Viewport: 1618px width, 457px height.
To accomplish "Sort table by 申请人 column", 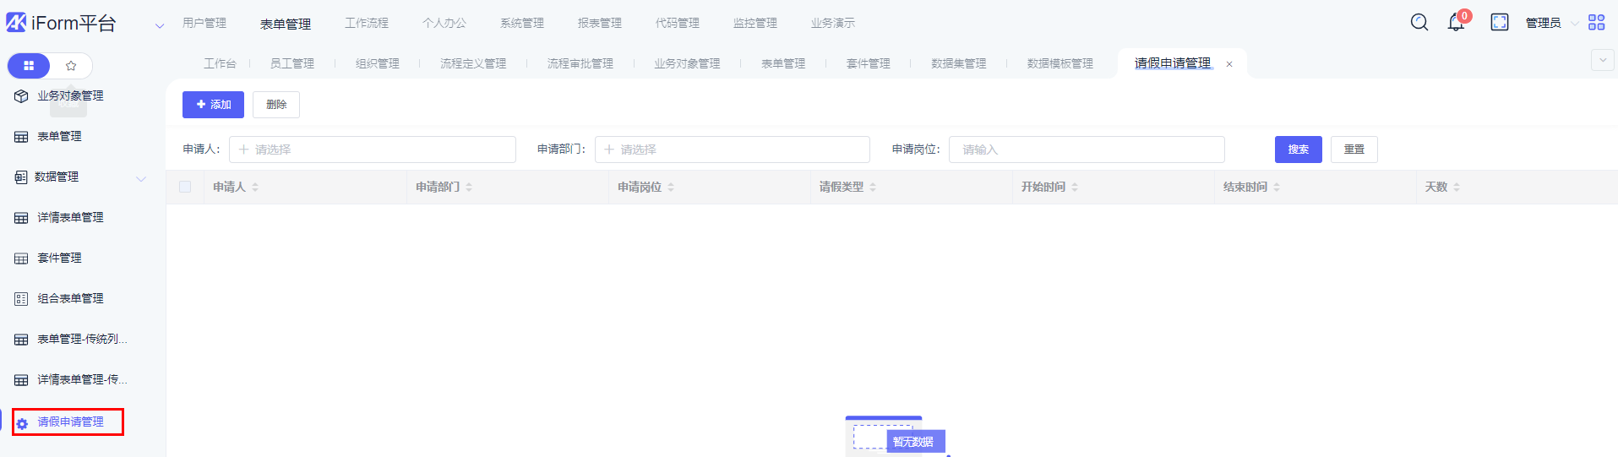I will pyautogui.click(x=255, y=188).
